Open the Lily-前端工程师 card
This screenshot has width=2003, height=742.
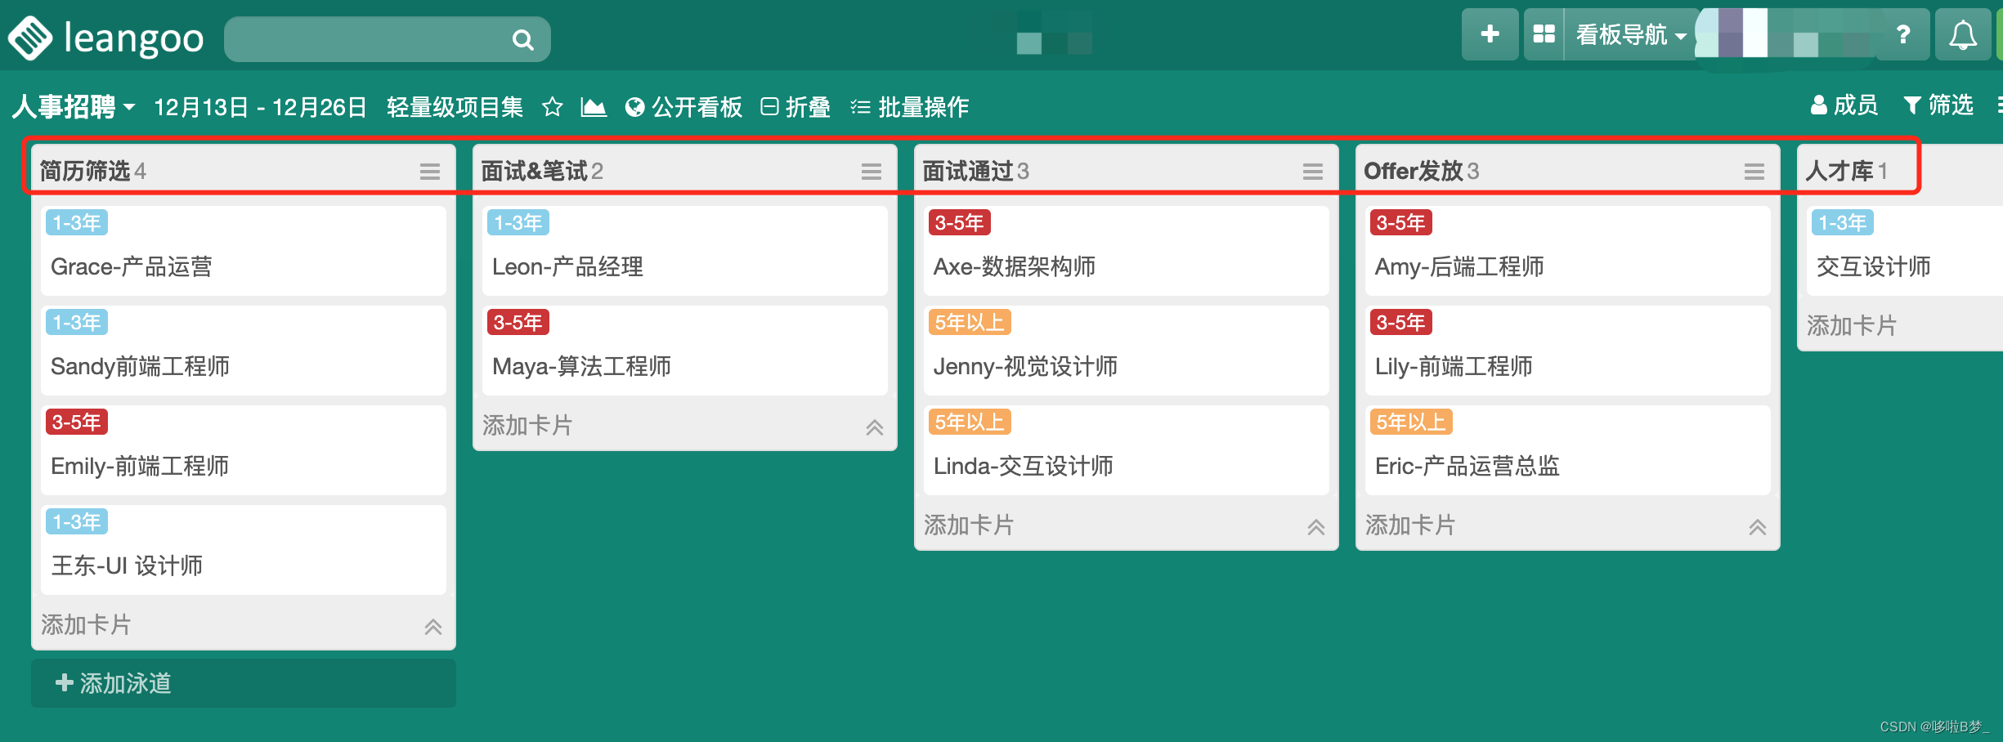(1568, 351)
